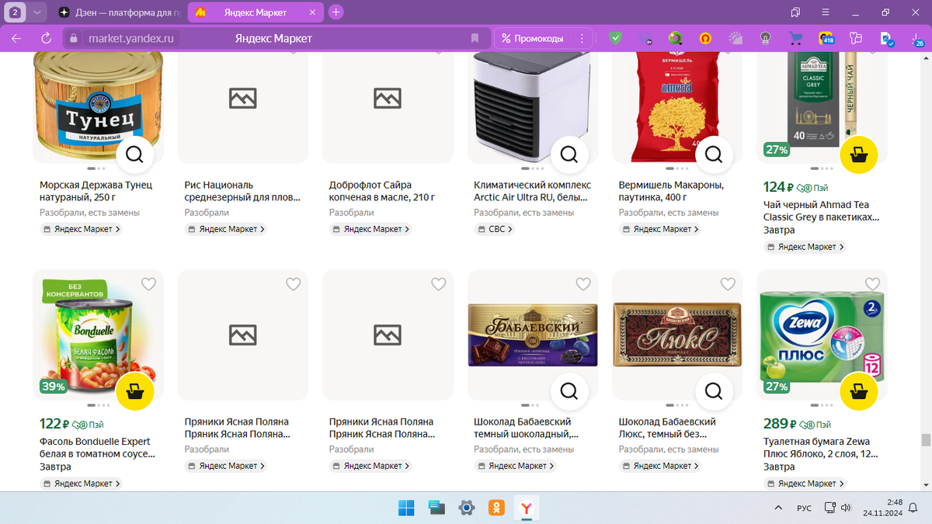Open notifications bell in the taskbar

914,508
